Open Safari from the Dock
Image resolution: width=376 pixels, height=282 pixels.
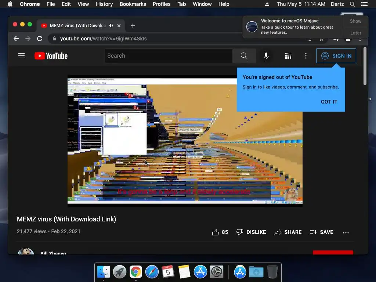tap(152, 272)
